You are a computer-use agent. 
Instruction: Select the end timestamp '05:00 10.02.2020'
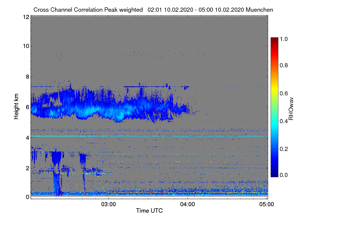[x=222, y=10]
